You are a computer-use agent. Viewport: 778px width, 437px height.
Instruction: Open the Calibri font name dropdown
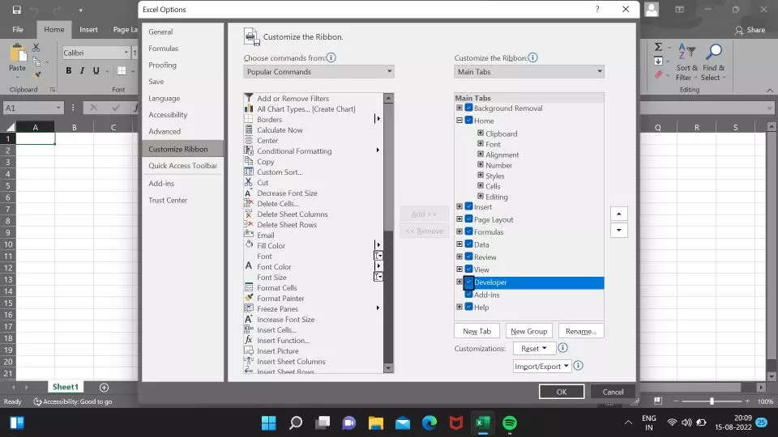coord(126,53)
